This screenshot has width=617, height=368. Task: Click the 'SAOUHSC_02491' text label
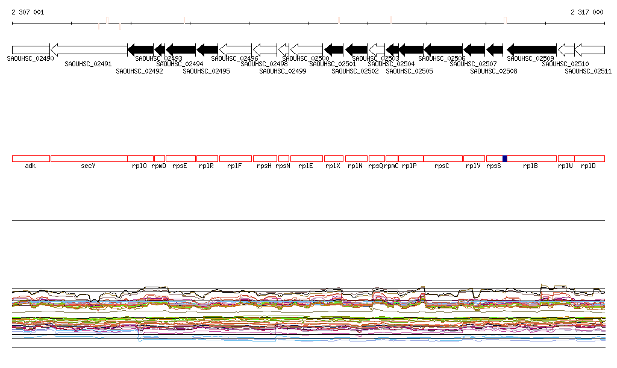click(x=88, y=64)
